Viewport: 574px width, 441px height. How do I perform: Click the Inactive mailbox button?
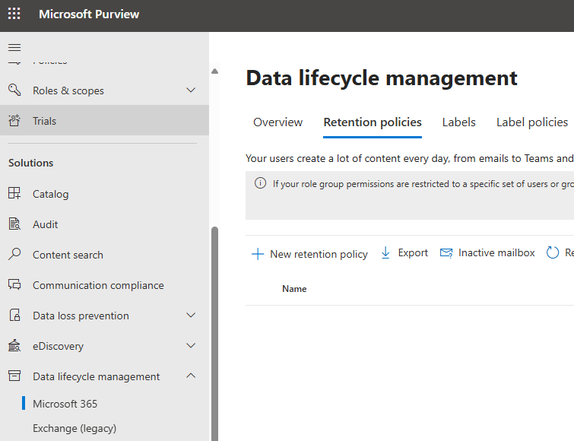(487, 253)
